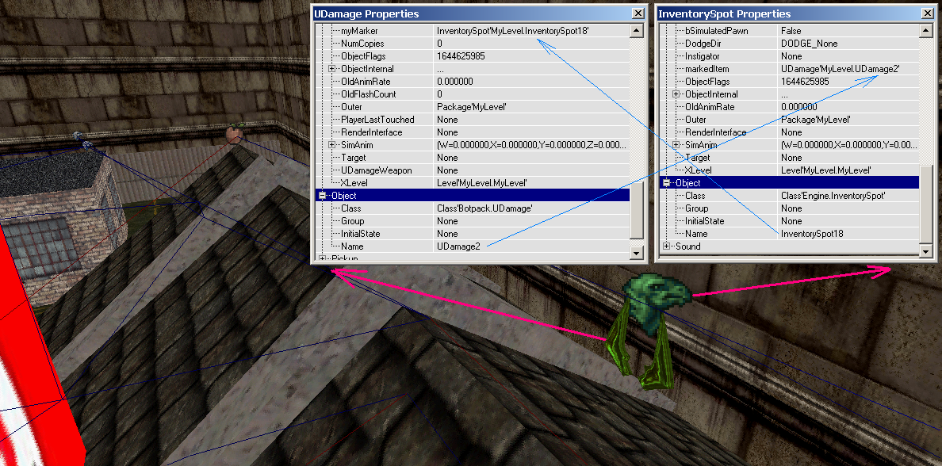This screenshot has height=466, width=942.
Task: Select RenderInterface row in InventorySpot Properties
Action: pos(789,132)
